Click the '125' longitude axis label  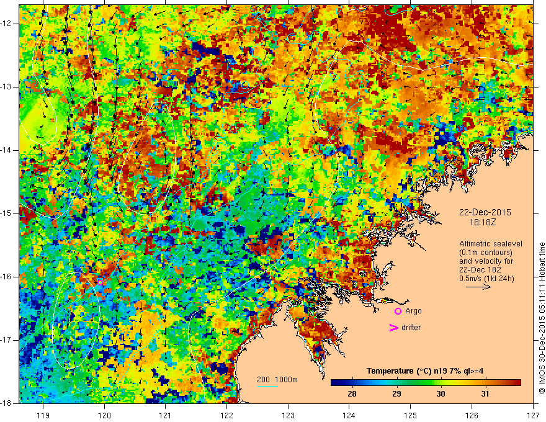(411, 415)
